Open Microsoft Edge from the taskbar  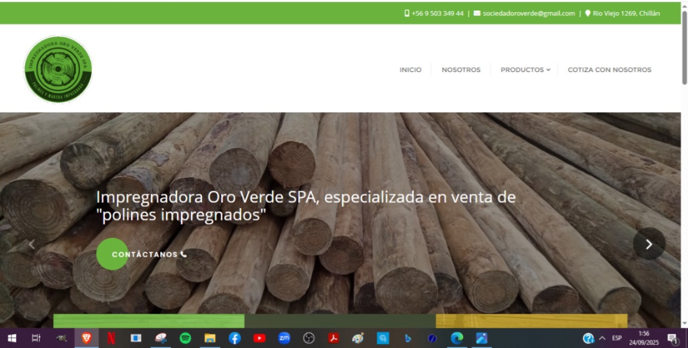point(456,338)
